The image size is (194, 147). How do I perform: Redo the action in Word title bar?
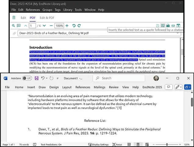51,78
